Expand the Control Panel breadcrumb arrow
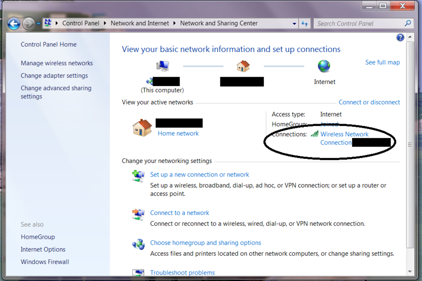This screenshot has height=281, width=422. tap(106, 23)
